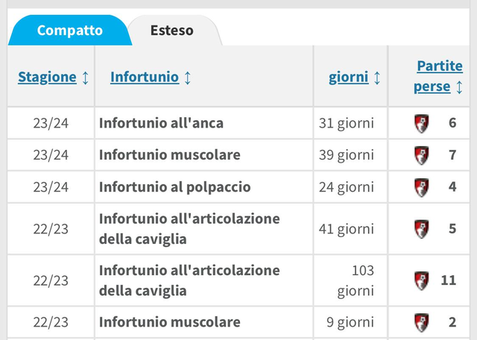Viewport: 477px width, 340px height.
Task: Click club crest in 103 giorni row
Action: point(422,280)
